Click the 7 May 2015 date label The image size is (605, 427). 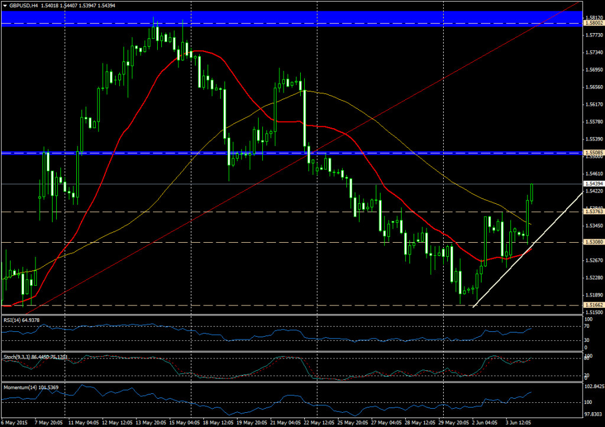point(47,423)
